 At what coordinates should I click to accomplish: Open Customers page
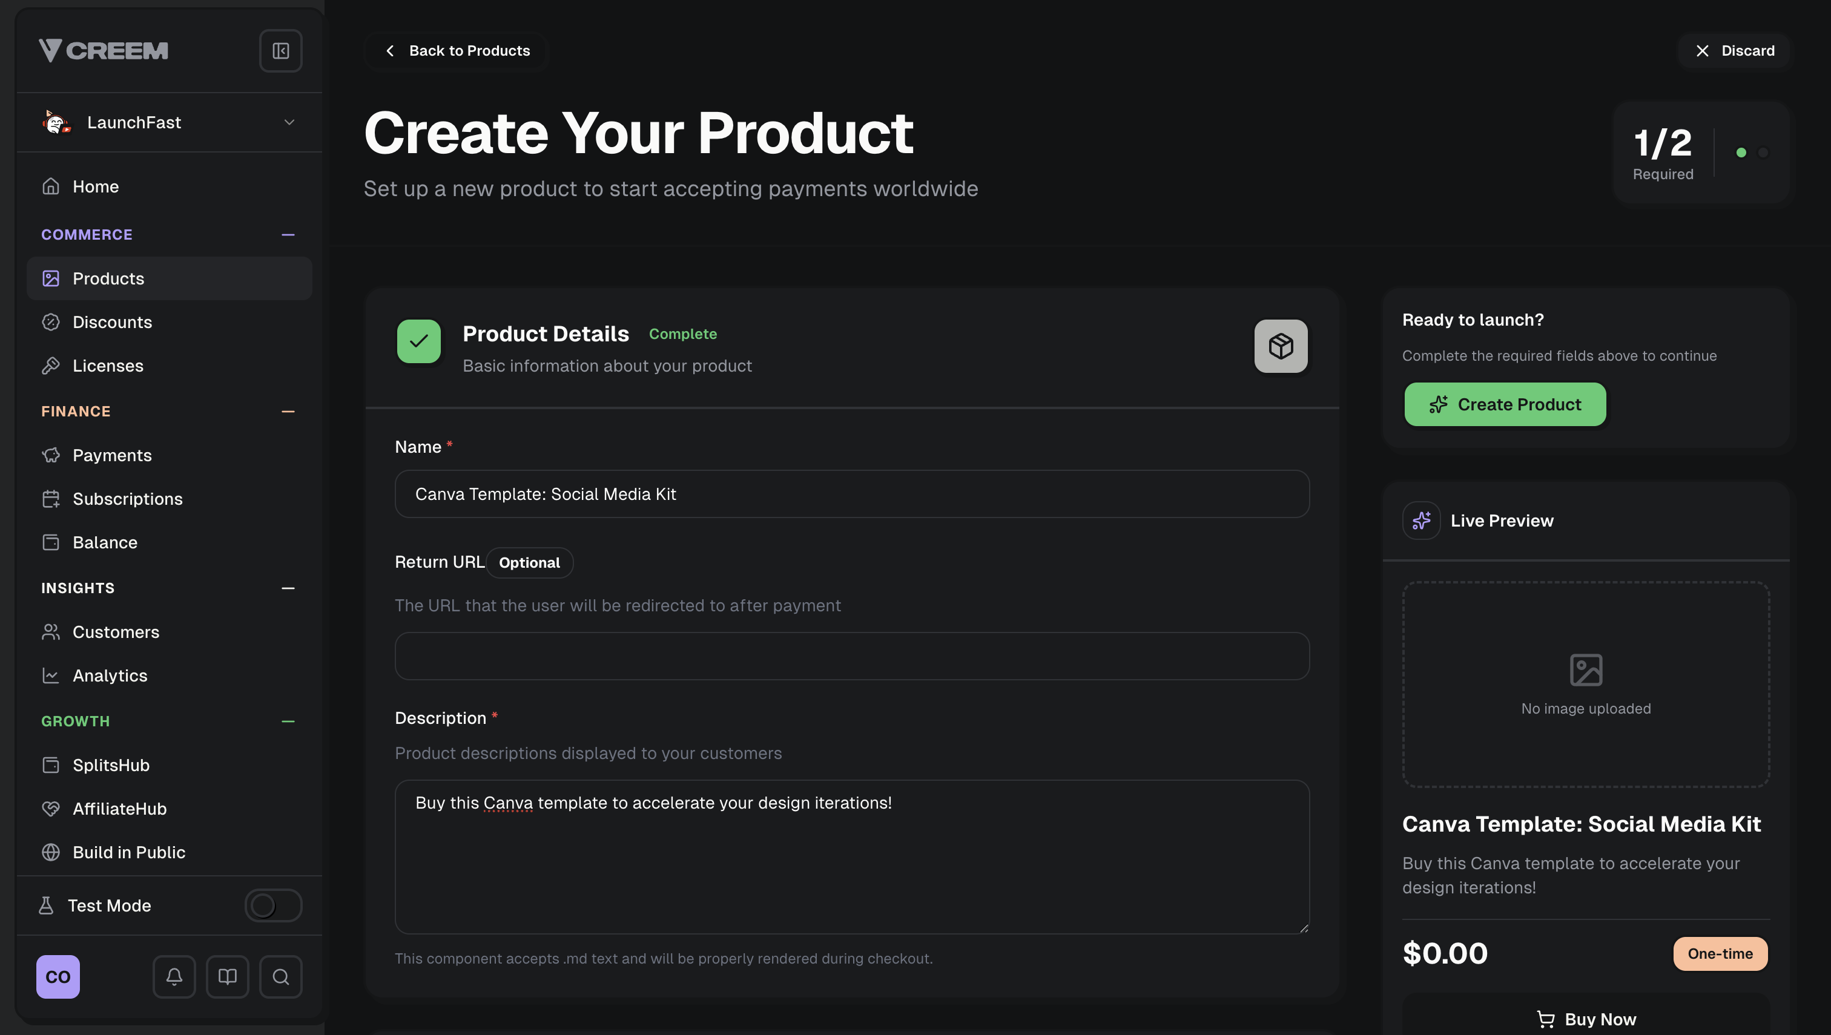click(169, 632)
